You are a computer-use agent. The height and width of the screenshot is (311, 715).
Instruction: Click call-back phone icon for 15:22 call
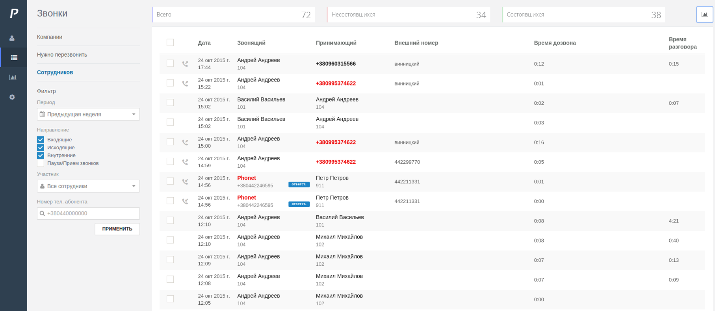point(185,83)
